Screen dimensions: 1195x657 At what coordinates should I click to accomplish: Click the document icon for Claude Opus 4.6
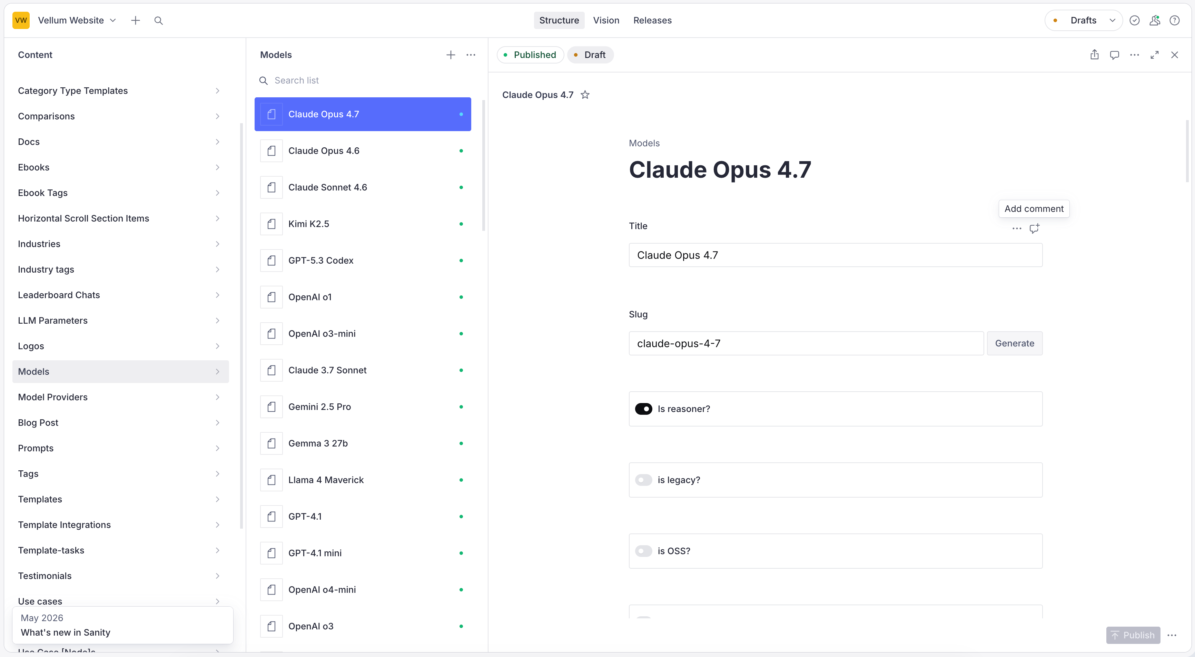[x=271, y=151]
